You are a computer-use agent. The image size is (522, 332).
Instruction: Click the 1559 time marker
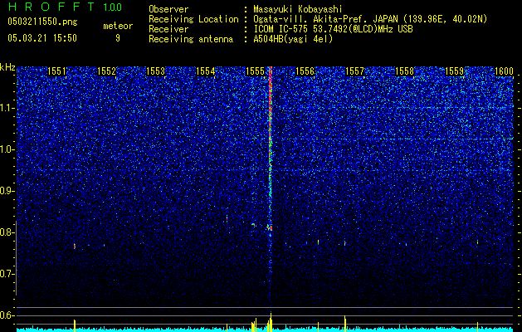tap(455, 71)
